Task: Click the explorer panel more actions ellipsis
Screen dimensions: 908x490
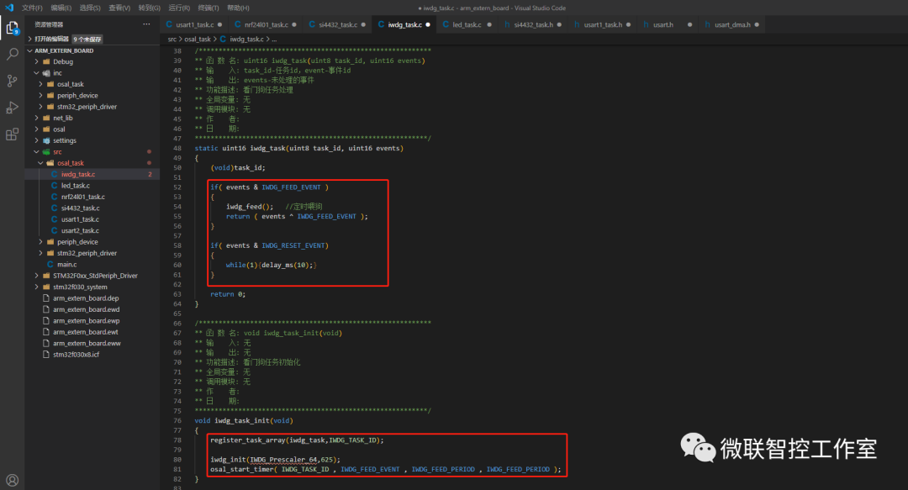Action: tap(146, 24)
